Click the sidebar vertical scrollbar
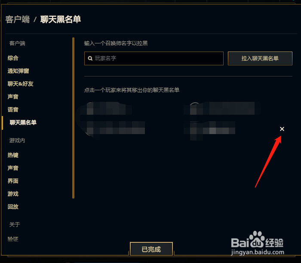 click(73, 118)
